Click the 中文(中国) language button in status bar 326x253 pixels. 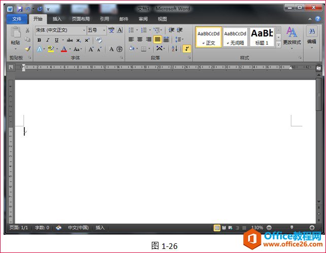(78, 228)
